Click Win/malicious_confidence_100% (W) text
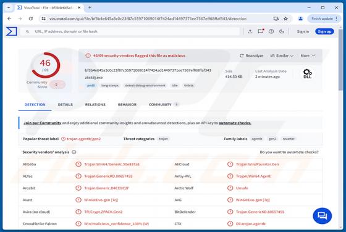Screen dimensions: 346x232 point(117,224)
